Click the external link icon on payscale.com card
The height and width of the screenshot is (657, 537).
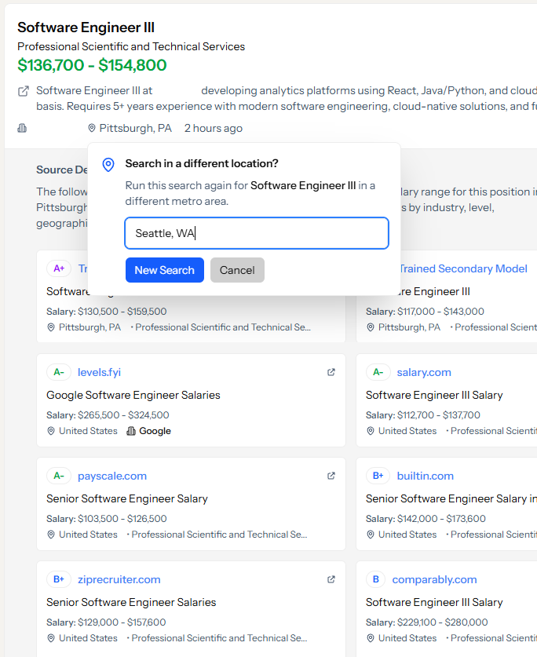point(331,476)
